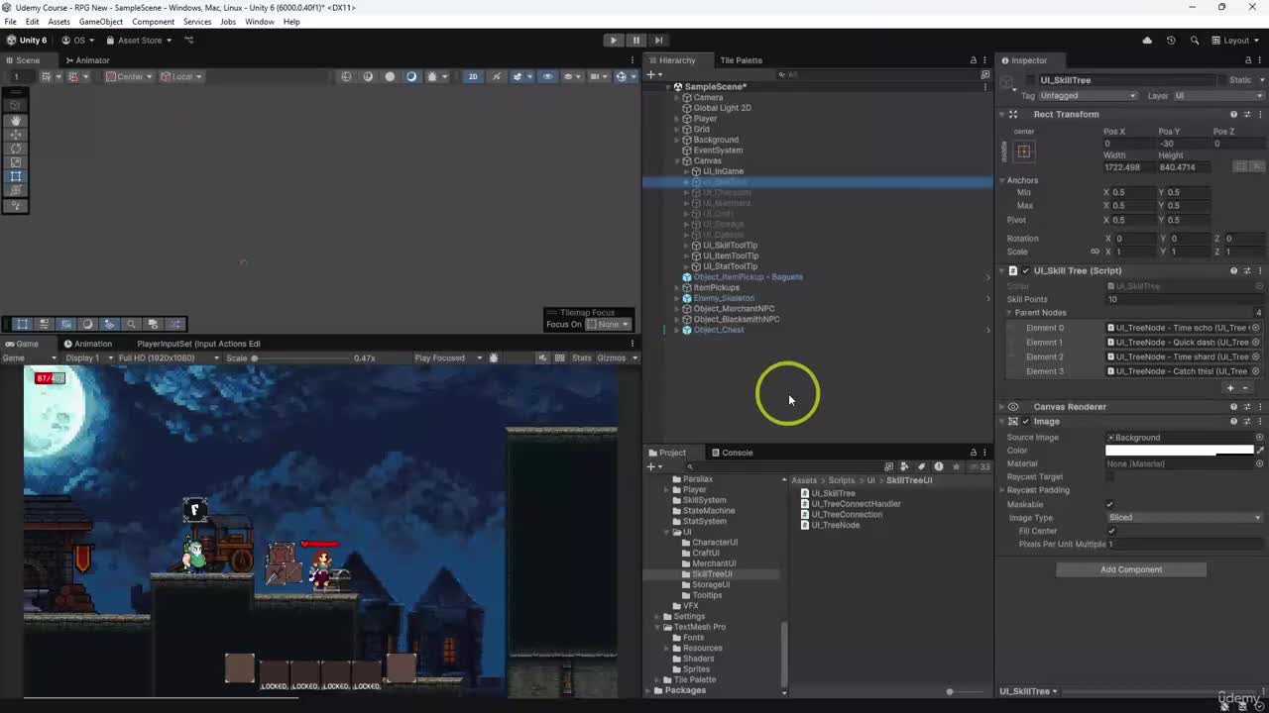The image size is (1269, 713).
Task: Open Rect Transform help icon
Action: pyautogui.click(x=1233, y=114)
